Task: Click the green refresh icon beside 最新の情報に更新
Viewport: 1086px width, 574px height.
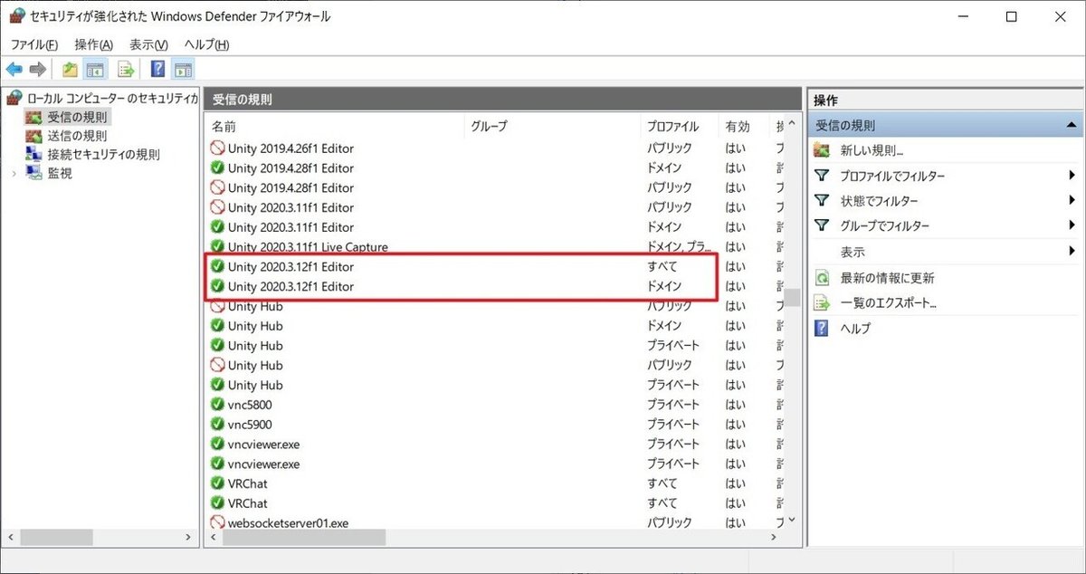Action: point(822,278)
